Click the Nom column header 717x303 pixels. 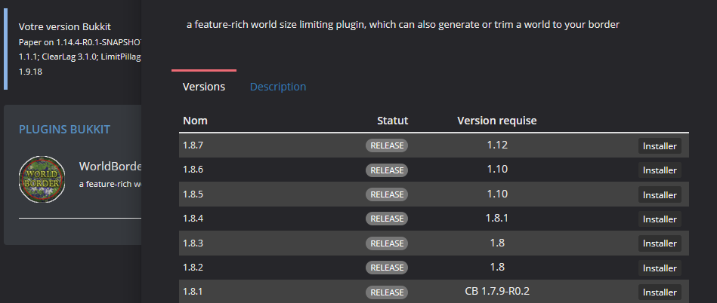(195, 121)
